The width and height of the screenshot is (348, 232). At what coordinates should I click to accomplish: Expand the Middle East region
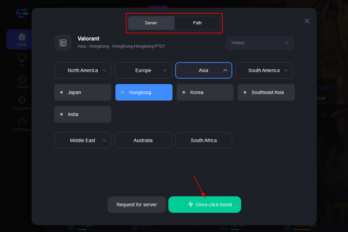point(82,140)
